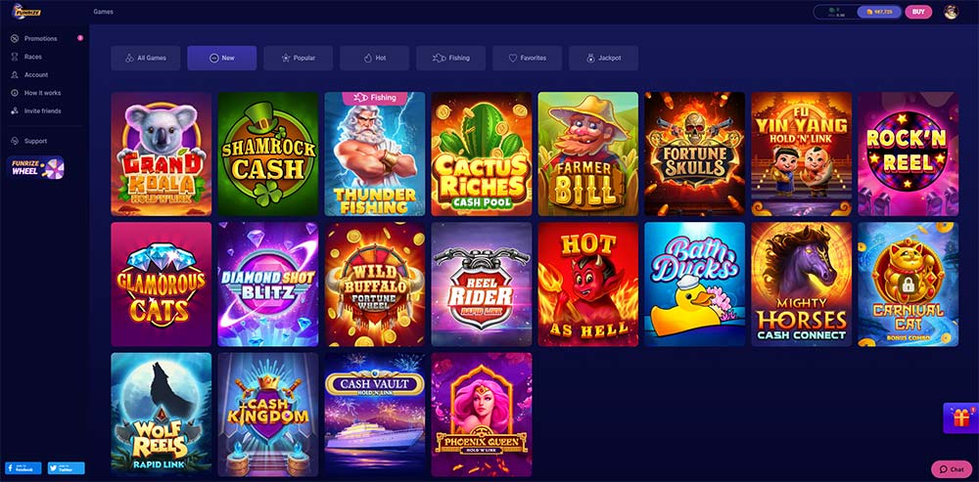Click the Funrize logo
This screenshot has height=482, width=979.
point(27,11)
